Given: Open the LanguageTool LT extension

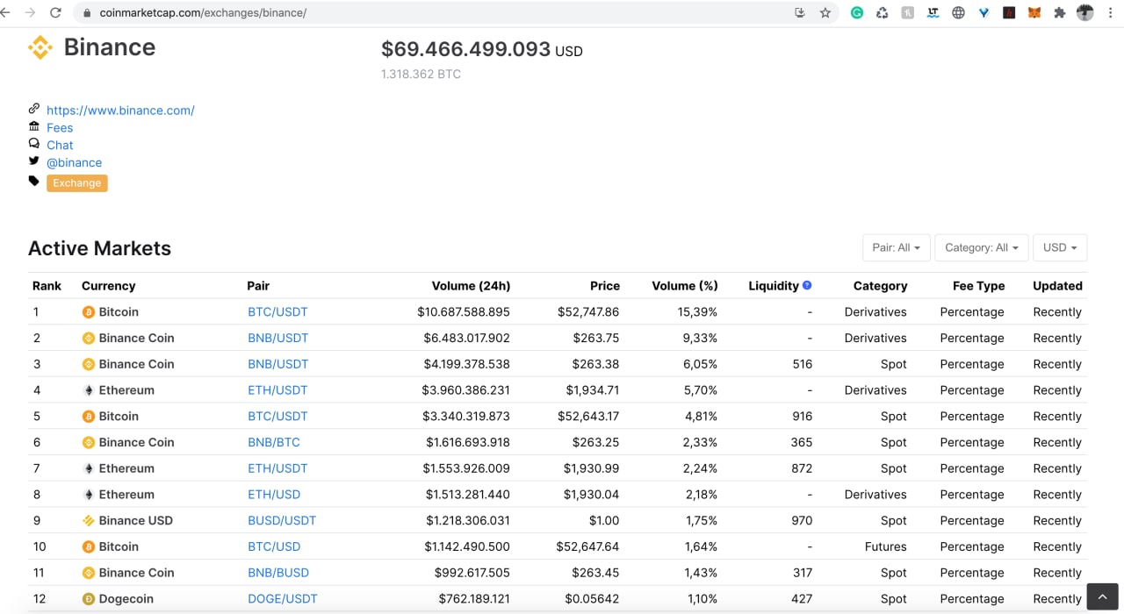Looking at the screenshot, I should click(x=933, y=13).
